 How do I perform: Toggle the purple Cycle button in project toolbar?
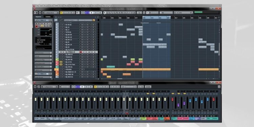pos(87,13)
